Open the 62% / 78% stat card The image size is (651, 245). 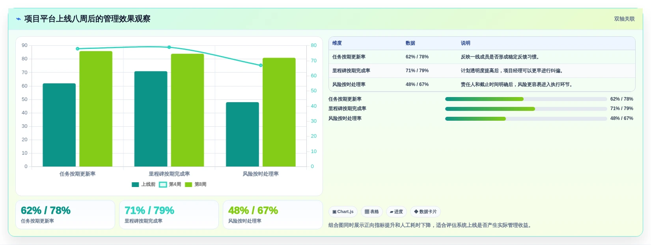[65, 215]
